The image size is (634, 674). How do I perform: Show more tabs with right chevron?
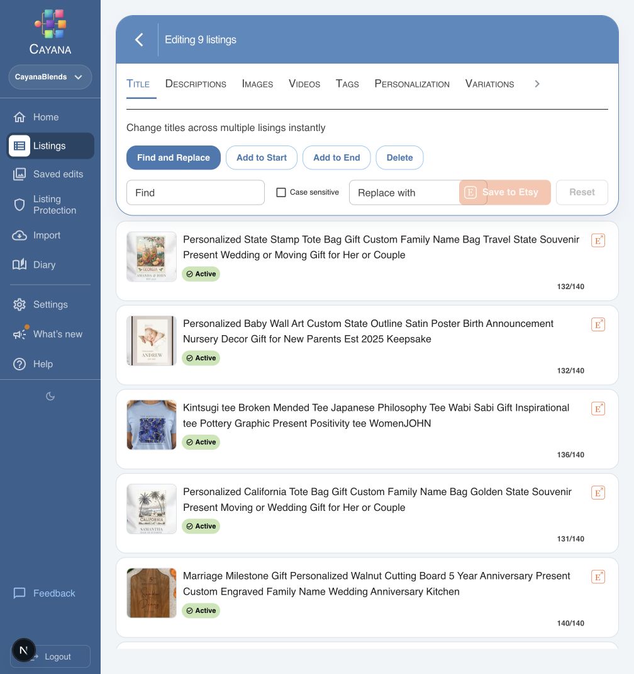[537, 84]
